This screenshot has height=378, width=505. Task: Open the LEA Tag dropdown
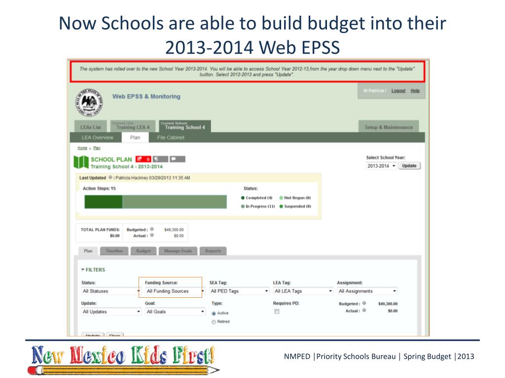(303, 291)
